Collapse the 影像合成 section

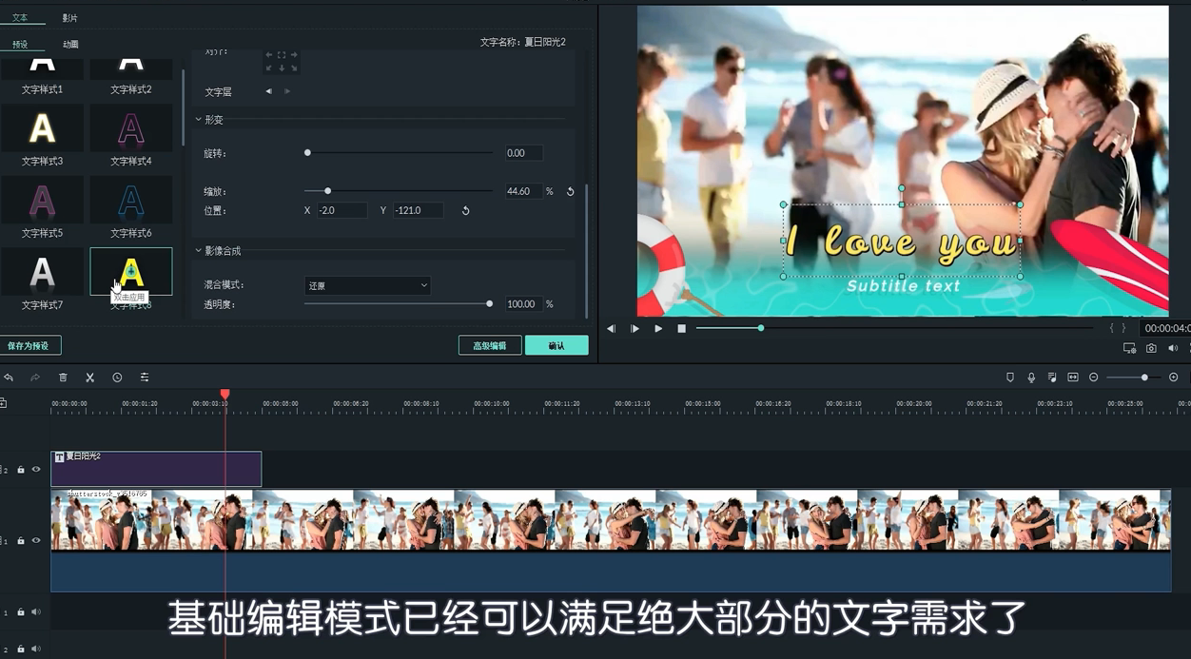click(199, 251)
